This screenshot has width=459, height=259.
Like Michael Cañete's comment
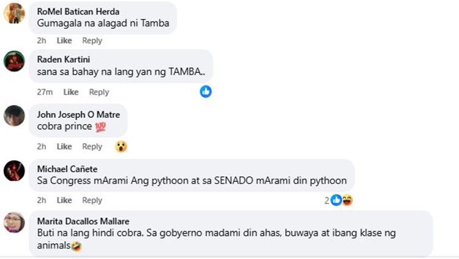(64, 200)
